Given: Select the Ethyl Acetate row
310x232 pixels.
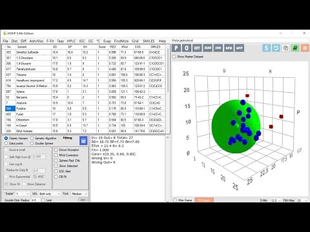Looking at the screenshot, I should tap(85, 131).
